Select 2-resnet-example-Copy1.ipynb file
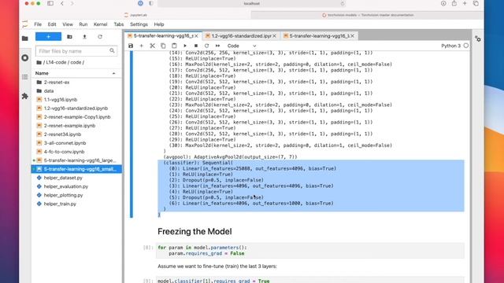The width and height of the screenshot is (504, 283). [76, 117]
